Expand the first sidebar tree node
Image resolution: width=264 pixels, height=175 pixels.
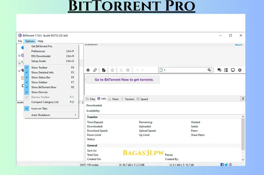pos(19,56)
